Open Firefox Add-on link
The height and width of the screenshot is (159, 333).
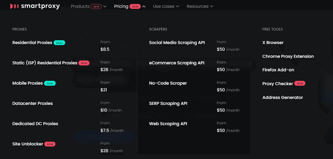click(278, 70)
